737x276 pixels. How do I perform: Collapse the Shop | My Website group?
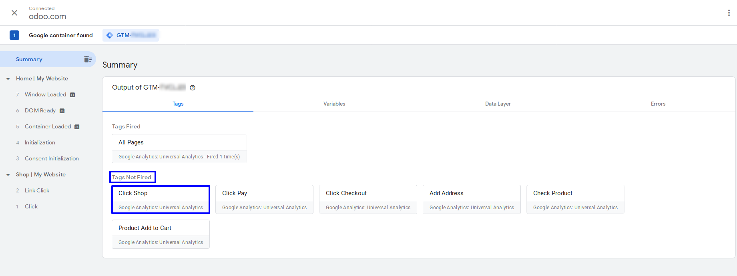tap(8, 175)
